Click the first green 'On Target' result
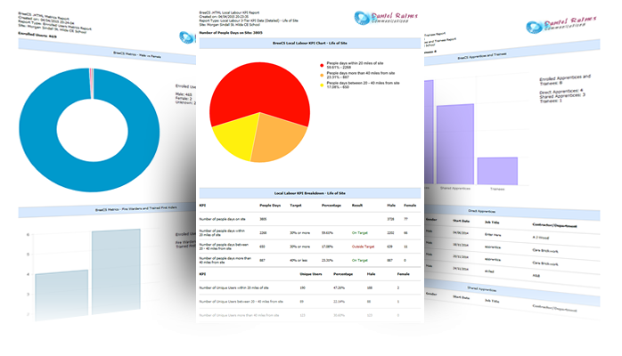 tap(359, 231)
